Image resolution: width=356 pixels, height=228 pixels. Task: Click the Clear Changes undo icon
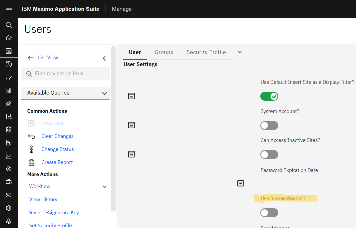tap(31, 136)
